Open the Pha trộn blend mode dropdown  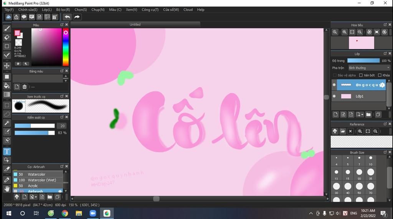(370, 68)
